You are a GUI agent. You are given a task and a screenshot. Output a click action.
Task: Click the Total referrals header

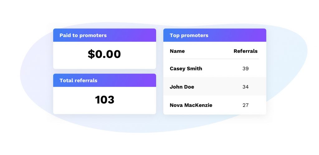click(x=79, y=80)
